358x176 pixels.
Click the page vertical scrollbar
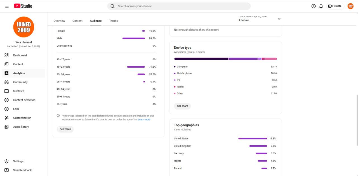point(357,120)
